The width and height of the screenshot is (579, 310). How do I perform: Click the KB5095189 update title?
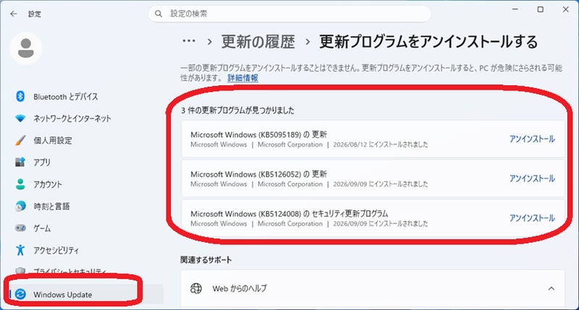(258, 134)
